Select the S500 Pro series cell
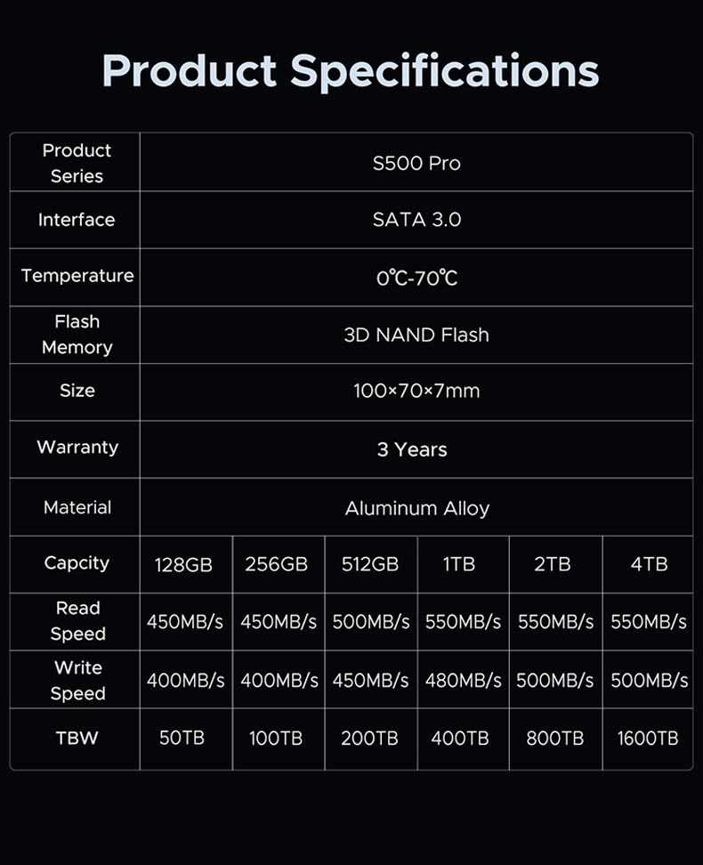This screenshot has height=865, width=703. [x=416, y=163]
